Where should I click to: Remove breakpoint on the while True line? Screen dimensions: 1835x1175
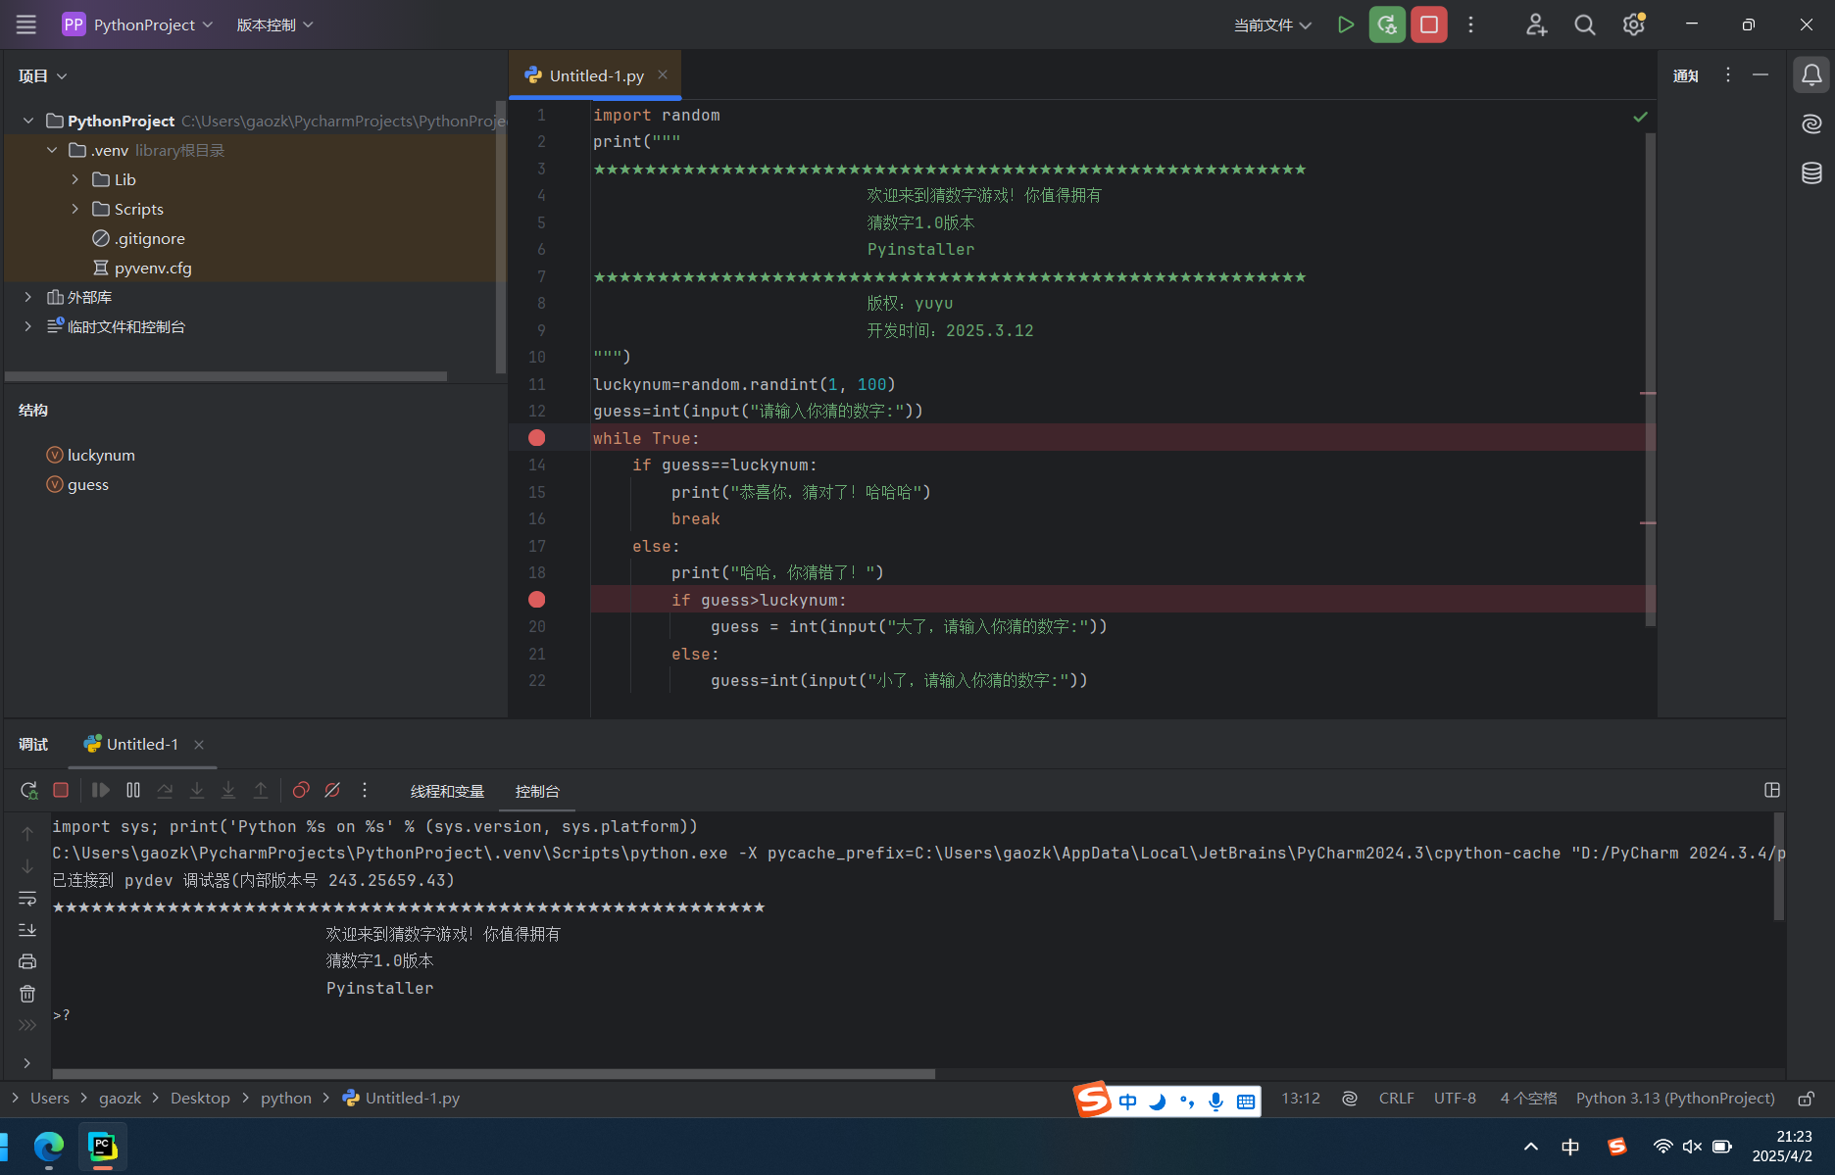tap(537, 438)
